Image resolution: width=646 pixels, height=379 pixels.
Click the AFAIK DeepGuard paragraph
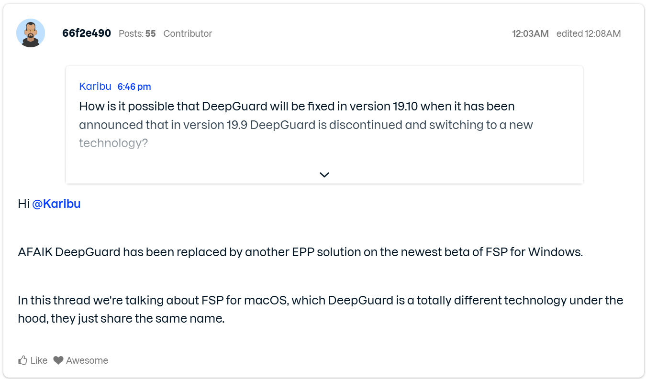[300, 252]
